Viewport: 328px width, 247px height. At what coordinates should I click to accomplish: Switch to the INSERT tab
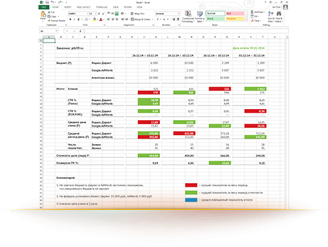click(68, 7)
